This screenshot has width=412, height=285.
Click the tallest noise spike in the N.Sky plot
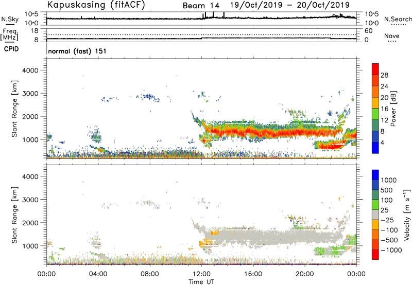(x=224, y=15)
